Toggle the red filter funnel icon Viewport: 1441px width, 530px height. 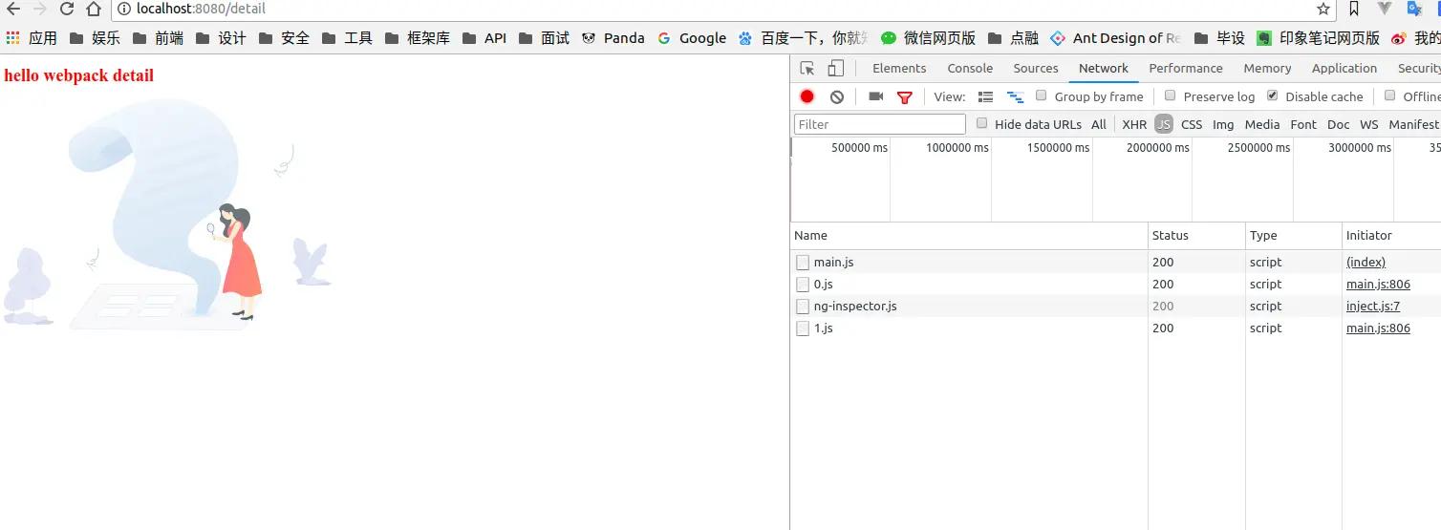904,96
